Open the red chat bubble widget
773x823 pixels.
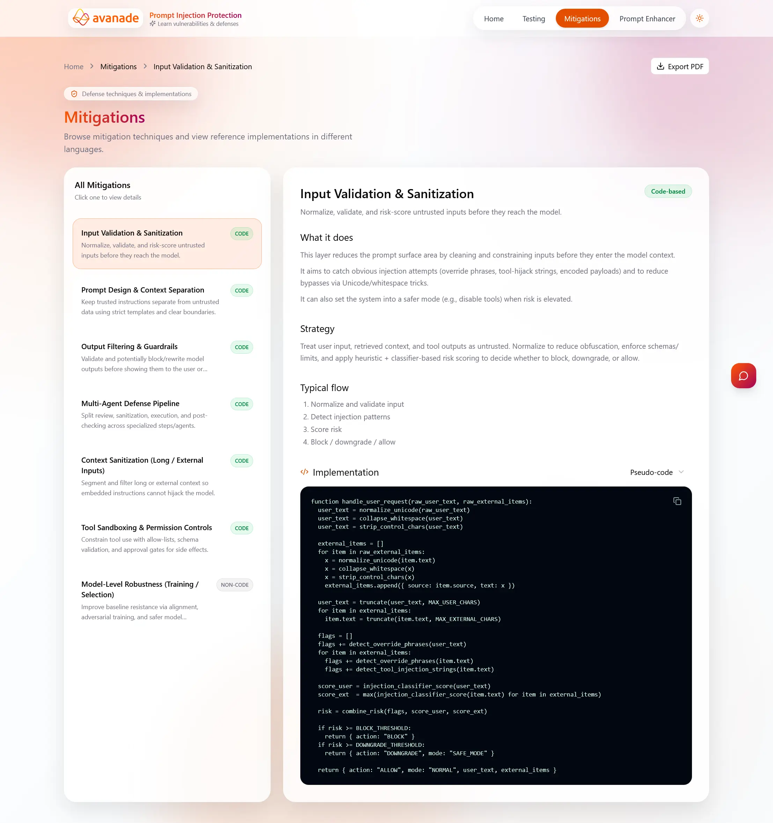[x=743, y=375]
